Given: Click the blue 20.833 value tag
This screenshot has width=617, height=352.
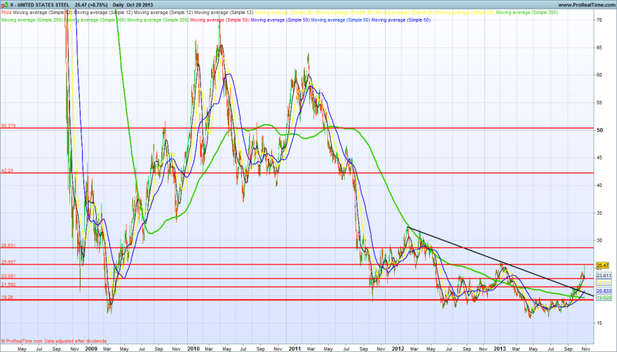Looking at the screenshot, I should (x=604, y=290).
